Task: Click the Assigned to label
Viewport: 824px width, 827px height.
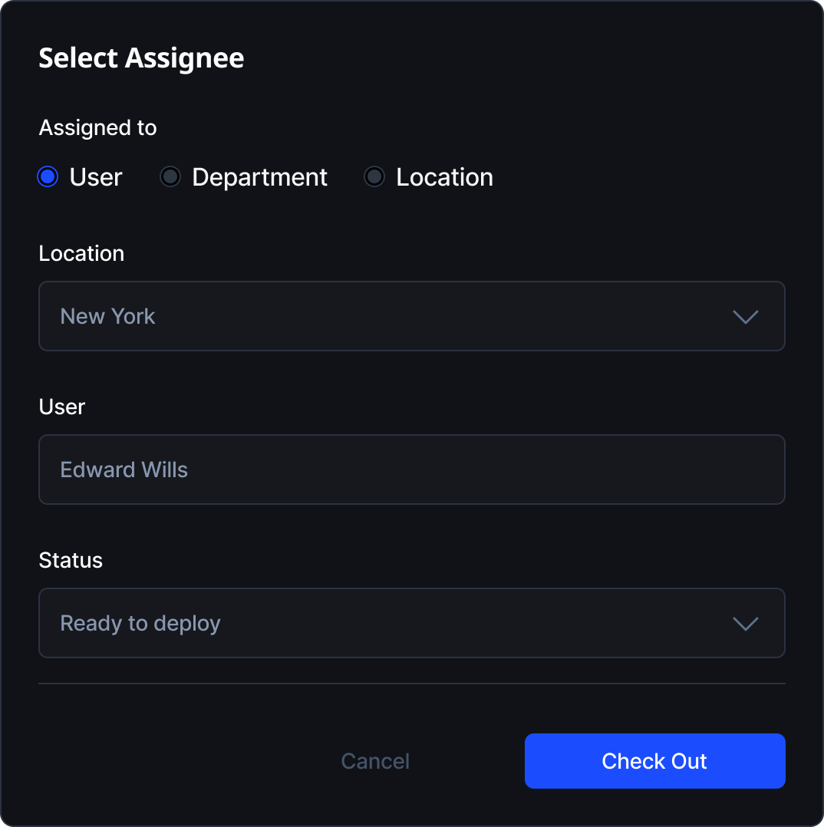Action: 97,127
